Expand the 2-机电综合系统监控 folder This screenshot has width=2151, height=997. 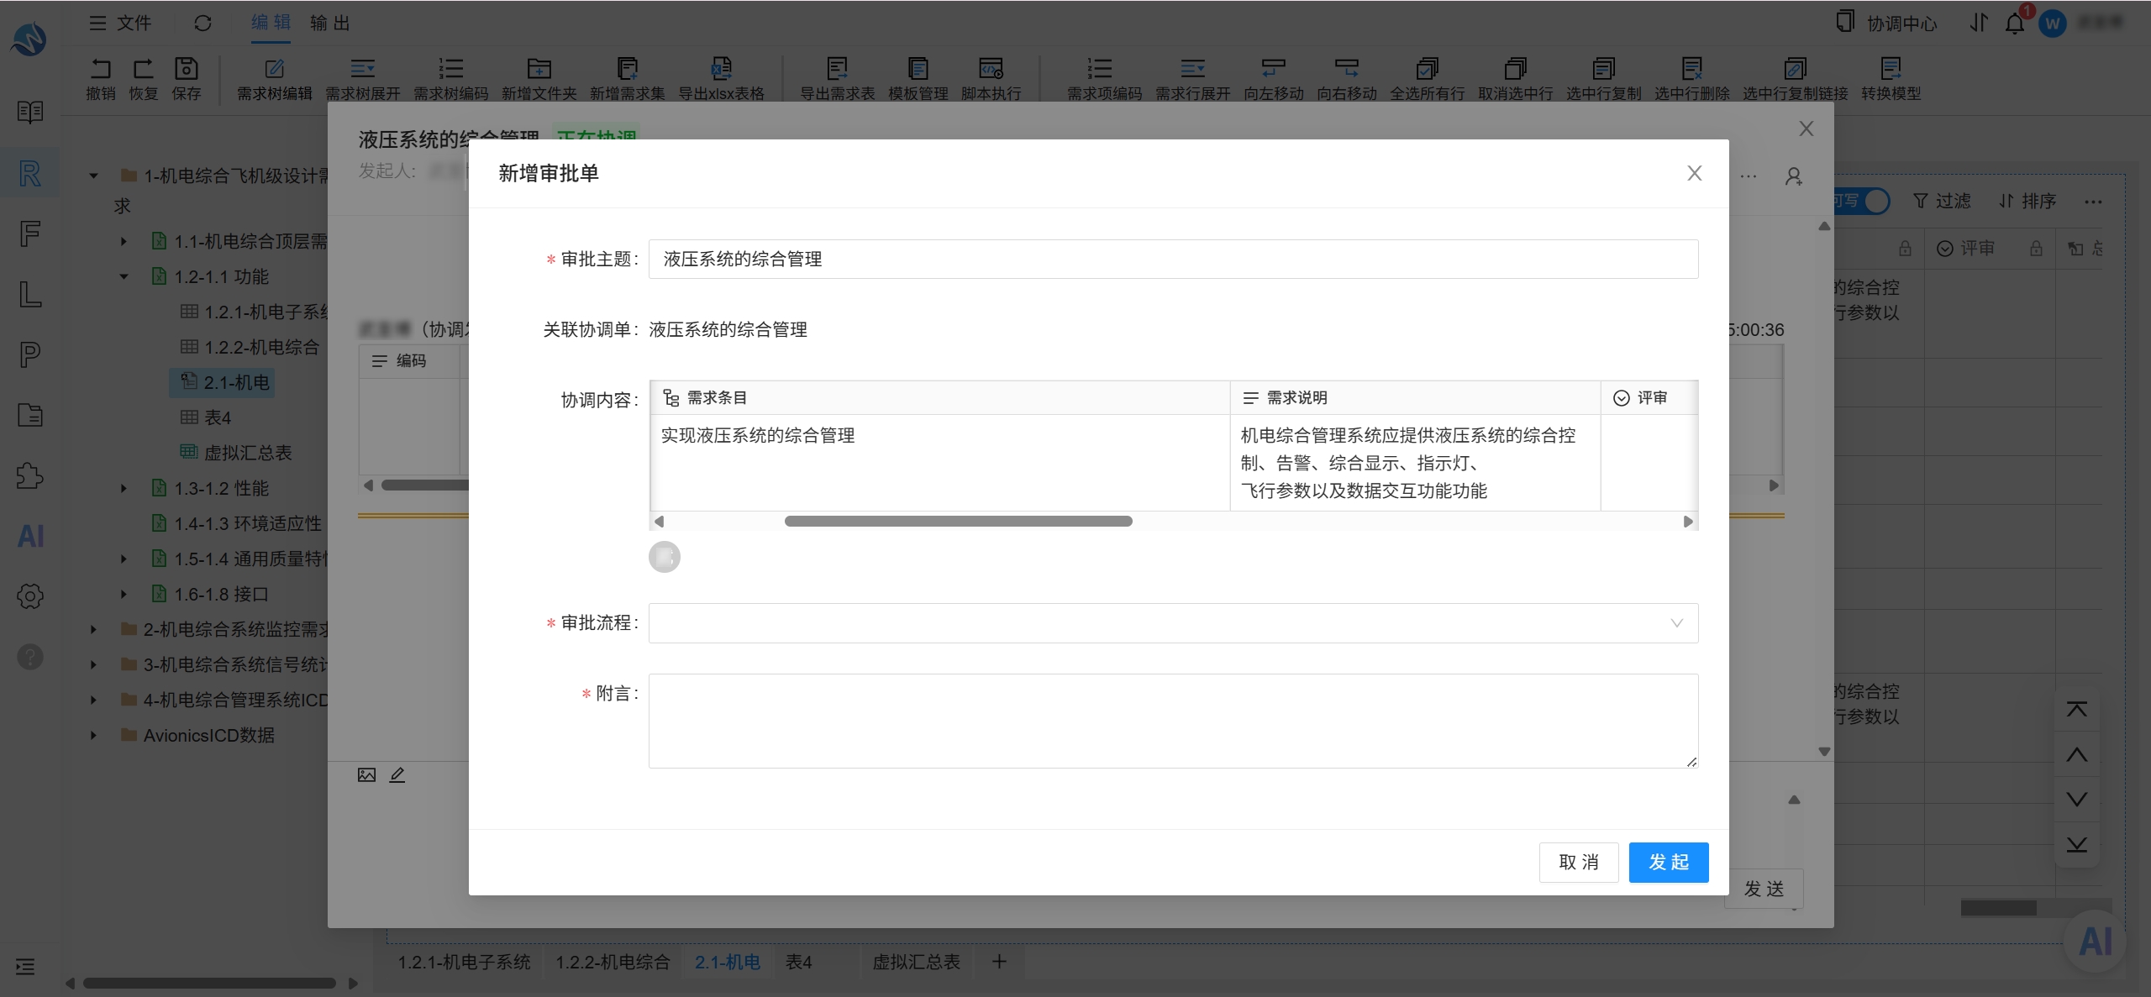pyautogui.click(x=93, y=629)
